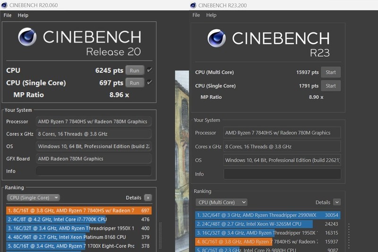Start the R23 CPU (Single Core) test

(x=331, y=86)
